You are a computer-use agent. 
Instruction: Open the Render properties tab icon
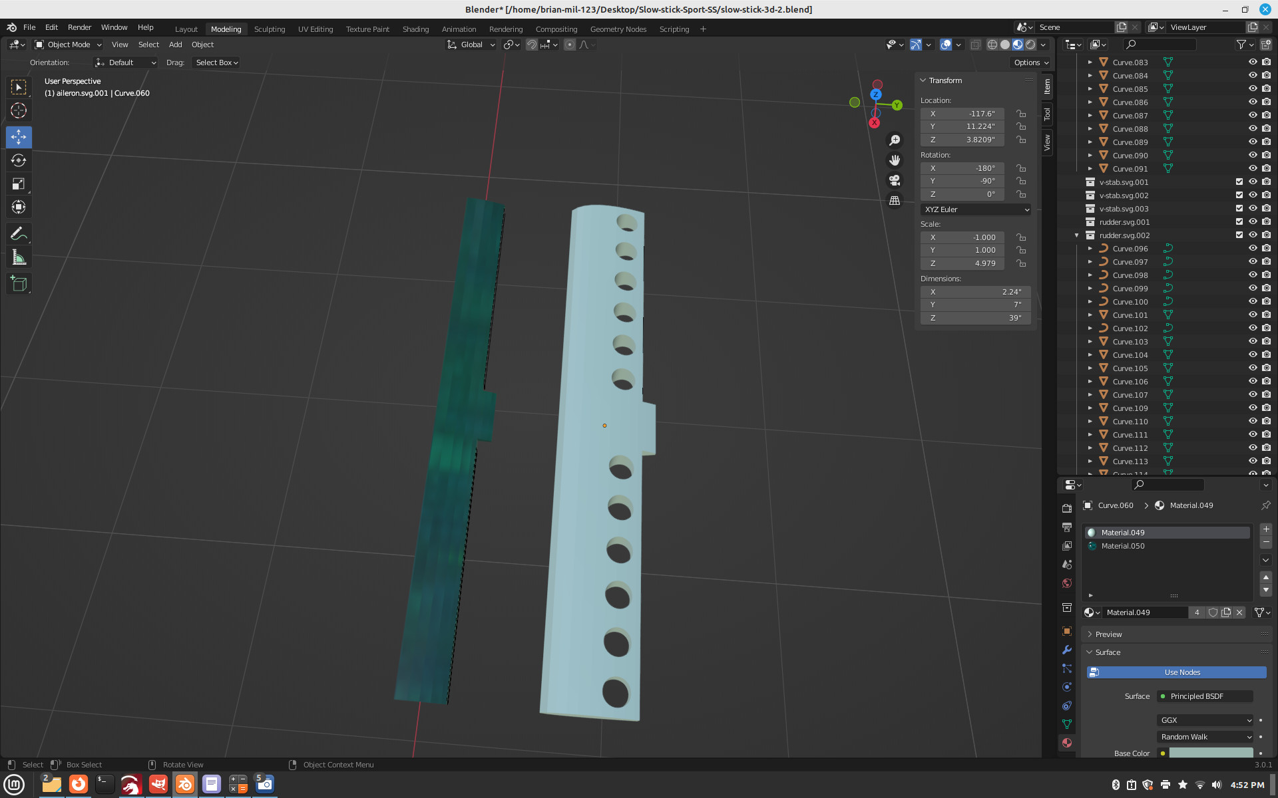coord(1067,508)
